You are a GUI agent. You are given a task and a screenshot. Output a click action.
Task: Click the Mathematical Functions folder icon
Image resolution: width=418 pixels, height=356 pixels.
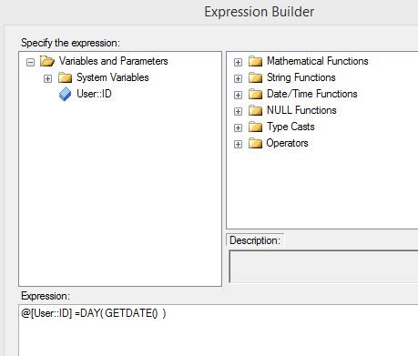pos(255,61)
